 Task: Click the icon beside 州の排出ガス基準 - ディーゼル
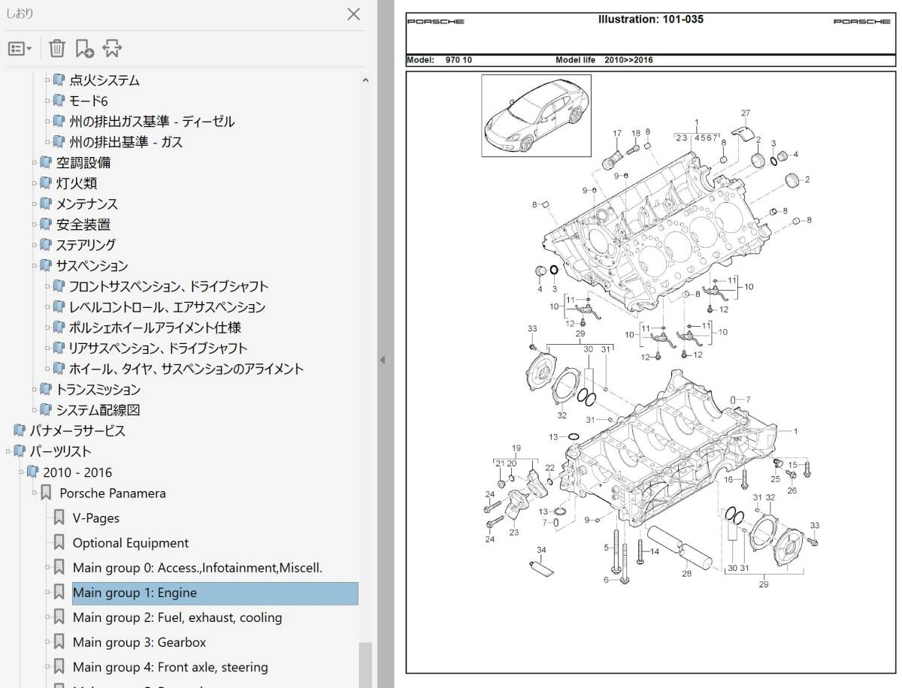point(59,121)
